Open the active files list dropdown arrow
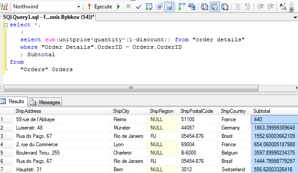 [295, 18]
